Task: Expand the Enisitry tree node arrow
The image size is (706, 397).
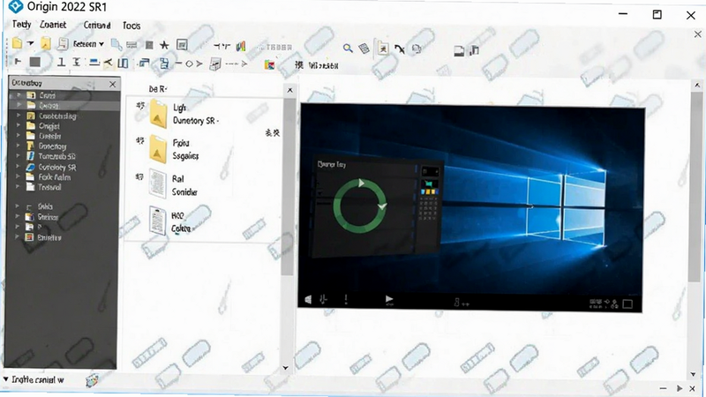Action: (x=17, y=236)
